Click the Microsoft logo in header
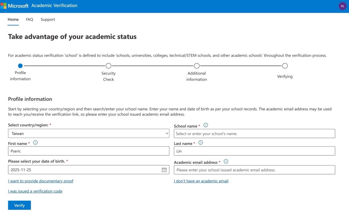The width and height of the screenshot is (349, 223). click(x=15, y=6)
